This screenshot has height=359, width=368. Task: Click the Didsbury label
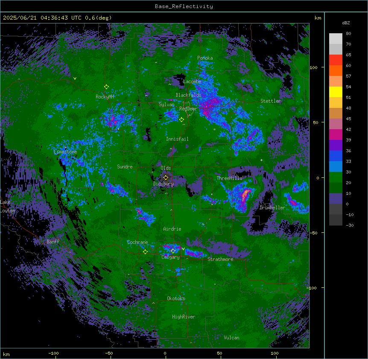pos(164,184)
